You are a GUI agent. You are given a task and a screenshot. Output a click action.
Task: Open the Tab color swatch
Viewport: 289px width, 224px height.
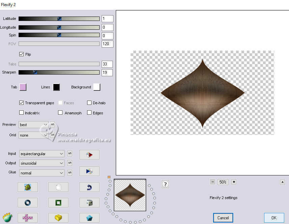[23, 87]
